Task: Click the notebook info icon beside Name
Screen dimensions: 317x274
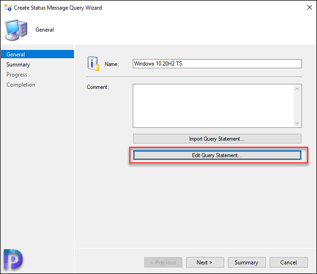Action: click(93, 64)
